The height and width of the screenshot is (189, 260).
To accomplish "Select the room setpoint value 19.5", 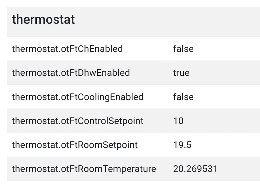I will pos(182,145).
